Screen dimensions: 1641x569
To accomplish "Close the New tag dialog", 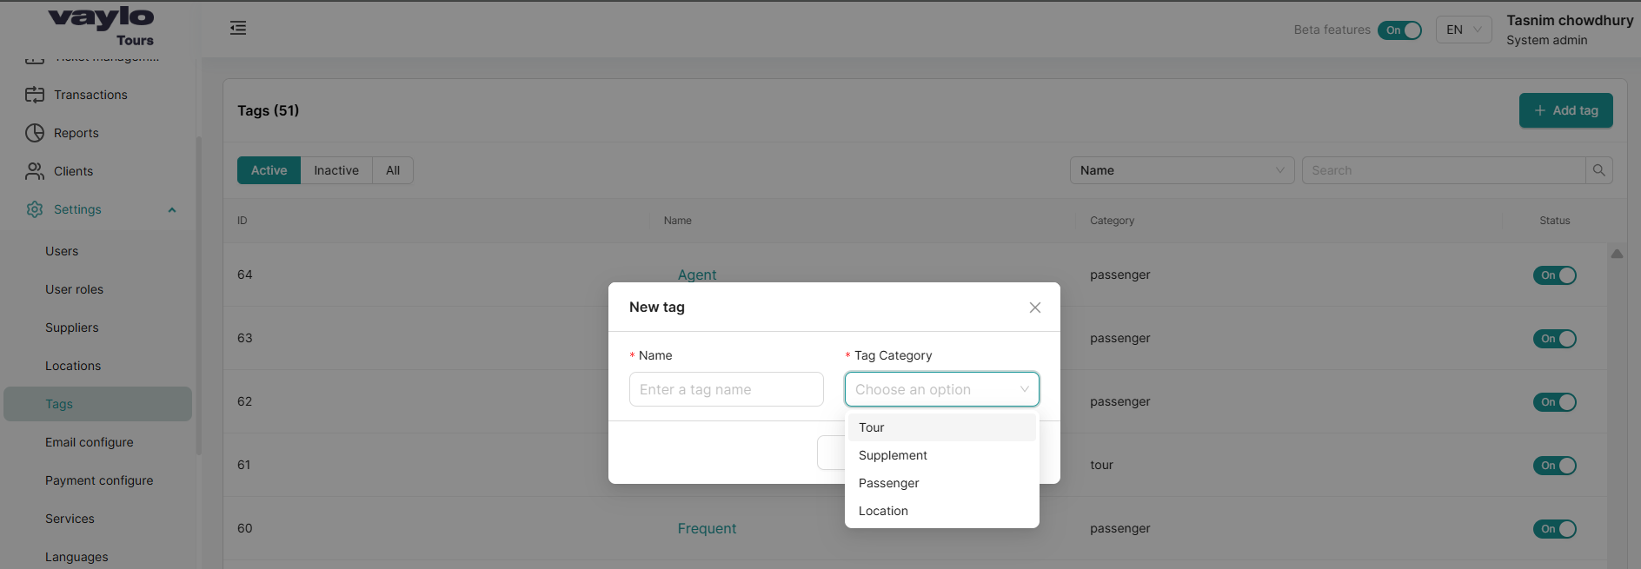I will click(x=1034, y=308).
